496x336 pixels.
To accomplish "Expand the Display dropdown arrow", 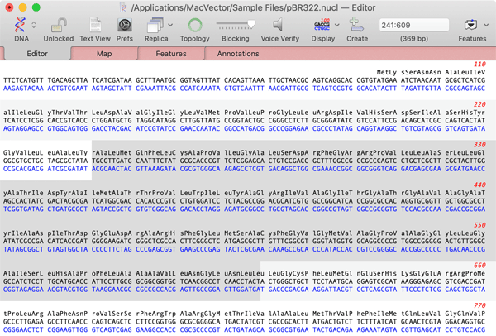I will pos(337,25).
